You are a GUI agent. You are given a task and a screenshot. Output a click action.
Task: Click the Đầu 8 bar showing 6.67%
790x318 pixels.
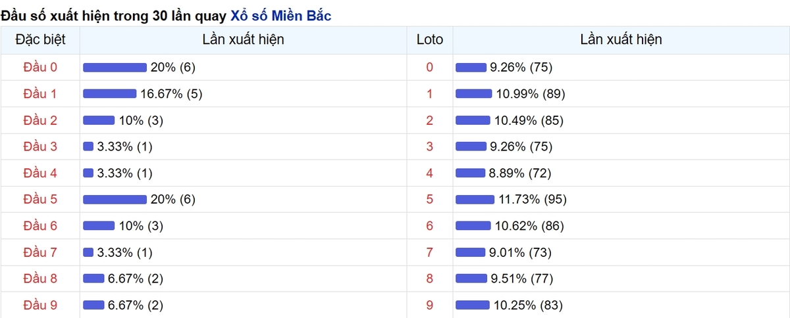point(93,279)
